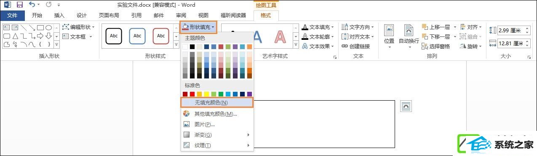Choose 图片 (Picture) fill option
This screenshot has height=156, width=537.
tap(217, 124)
